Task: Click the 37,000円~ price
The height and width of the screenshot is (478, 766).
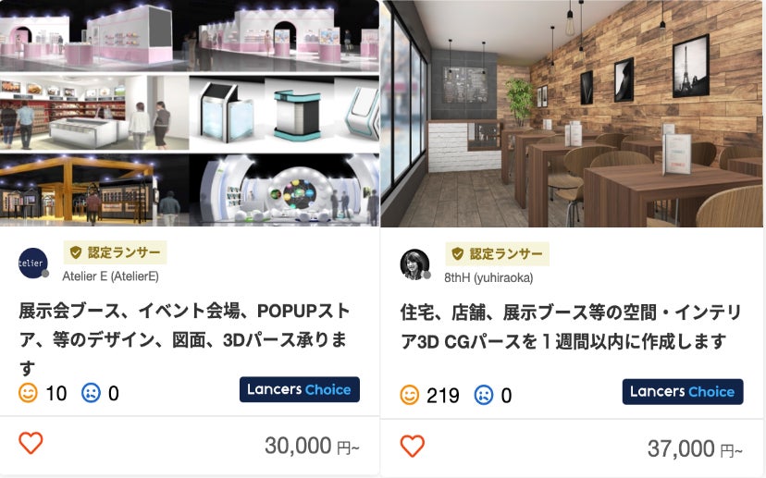Action: point(695,448)
